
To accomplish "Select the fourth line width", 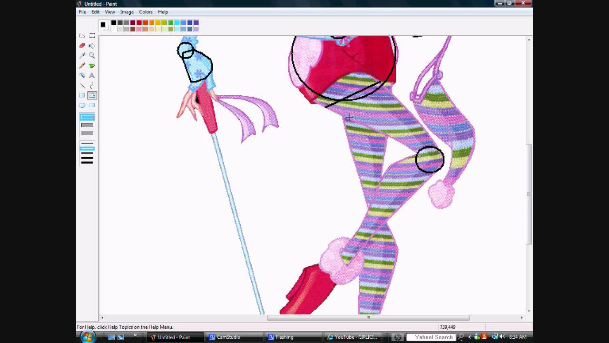I will pyautogui.click(x=87, y=157).
